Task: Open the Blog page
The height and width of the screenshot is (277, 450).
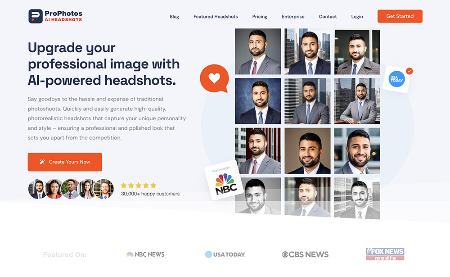Action: tap(174, 17)
